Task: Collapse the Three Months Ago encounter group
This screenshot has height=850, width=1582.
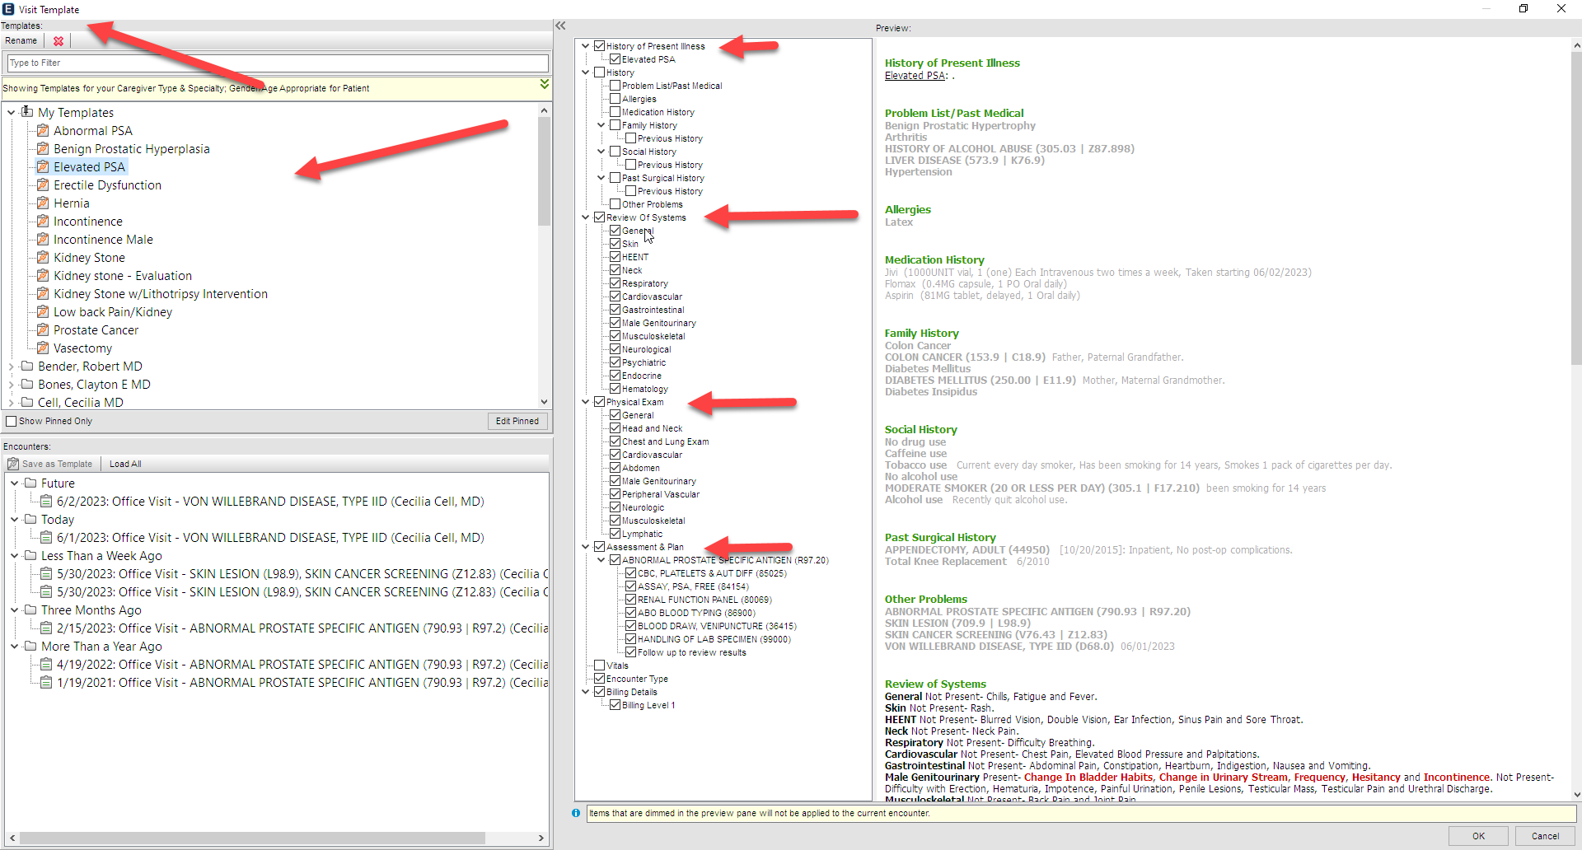Action: pos(14,610)
